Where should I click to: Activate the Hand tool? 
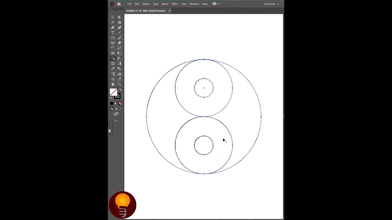[113, 84]
